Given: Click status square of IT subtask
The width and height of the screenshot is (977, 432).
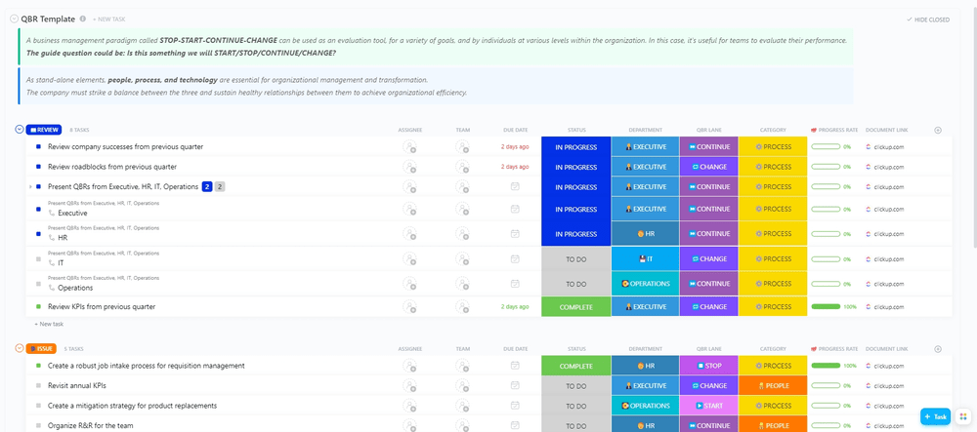Looking at the screenshot, I should pos(38,258).
